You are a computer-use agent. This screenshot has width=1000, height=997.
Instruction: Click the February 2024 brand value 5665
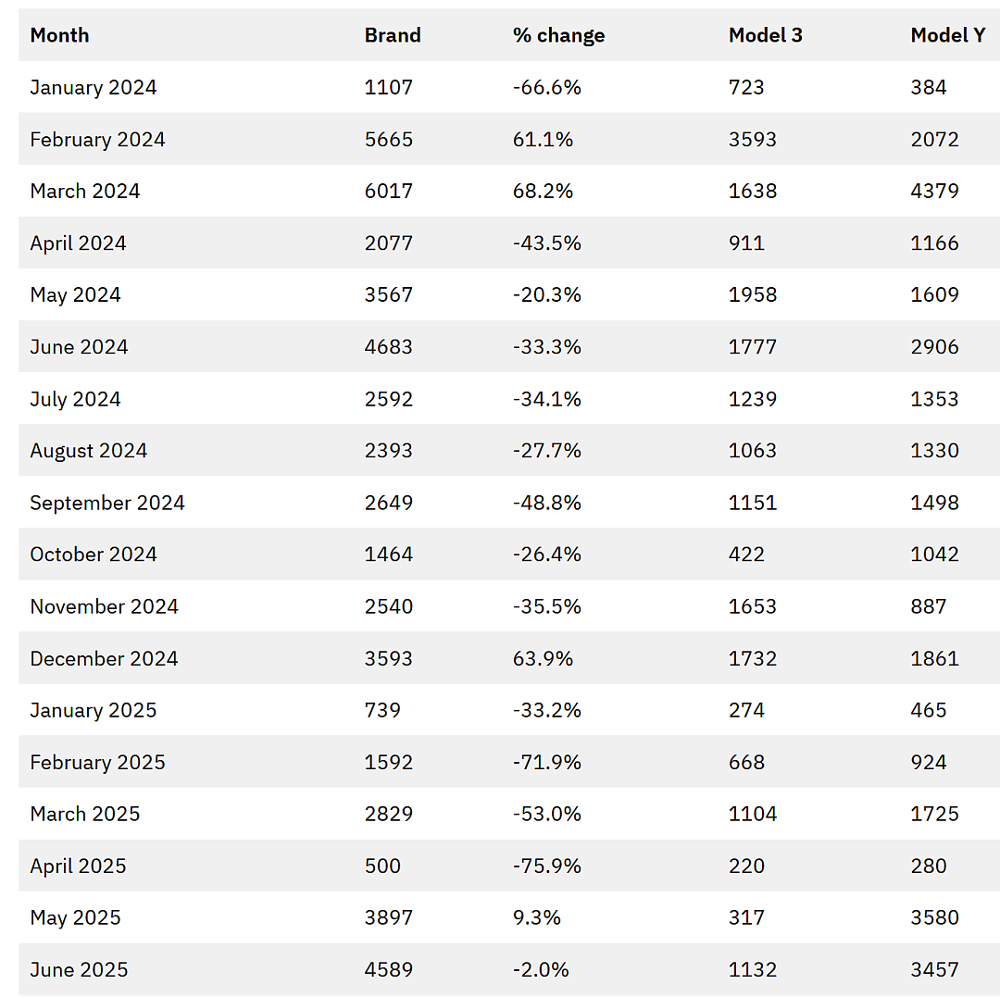(x=388, y=139)
